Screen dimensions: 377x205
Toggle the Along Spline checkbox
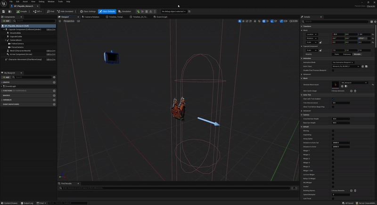click(x=333, y=139)
